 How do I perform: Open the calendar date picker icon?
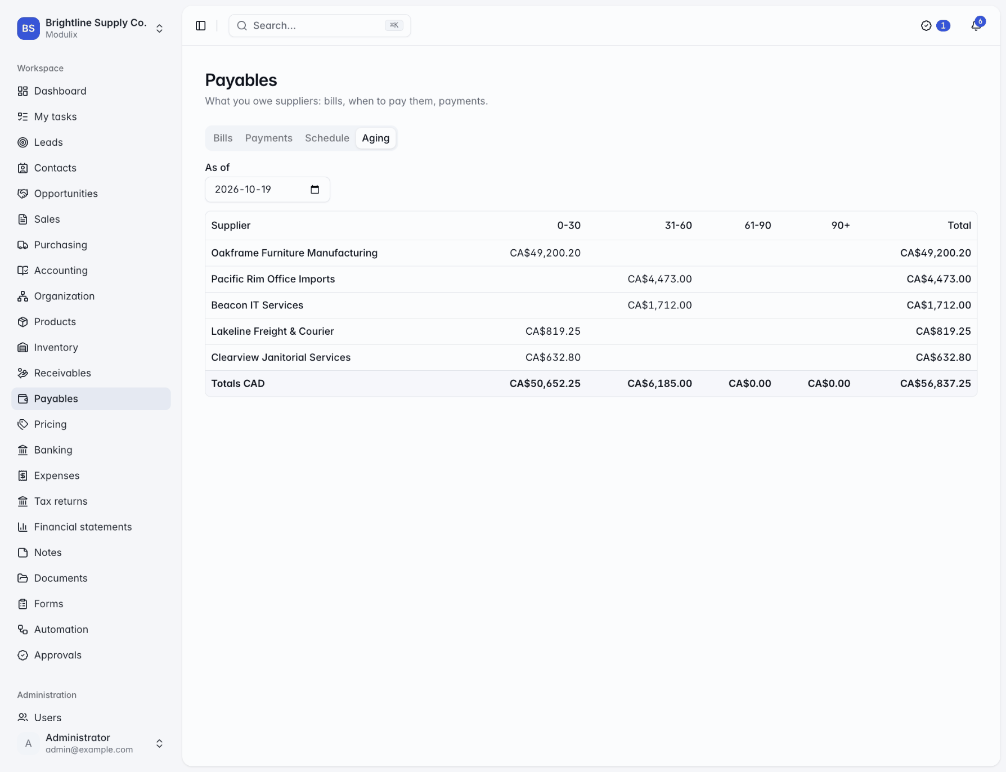(x=315, y=190)
